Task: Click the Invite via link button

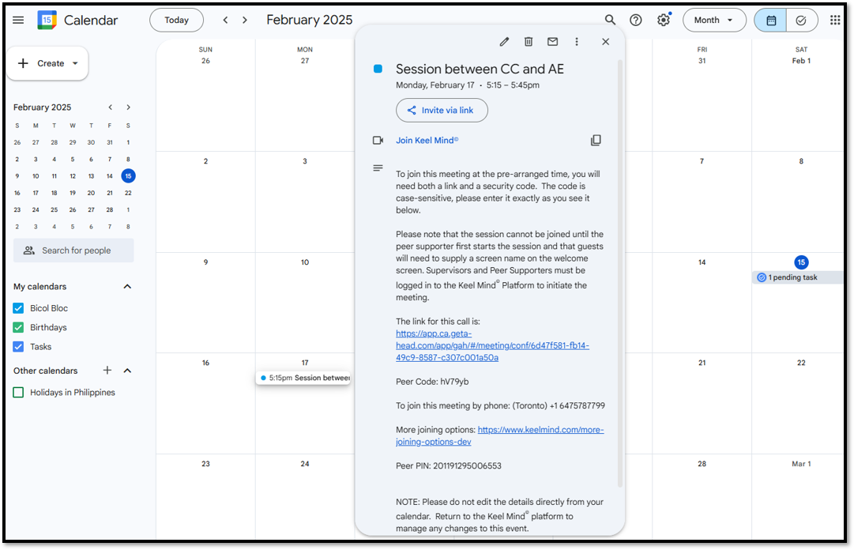Action: click(x=442, y=110)
